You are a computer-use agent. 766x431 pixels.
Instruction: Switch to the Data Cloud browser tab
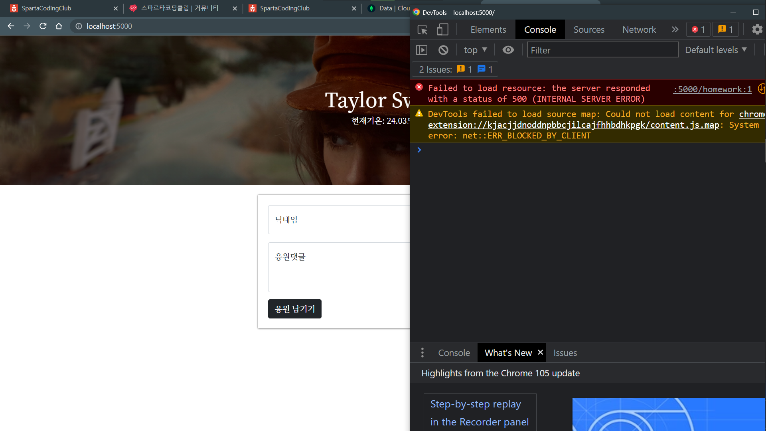click(387, 8)
